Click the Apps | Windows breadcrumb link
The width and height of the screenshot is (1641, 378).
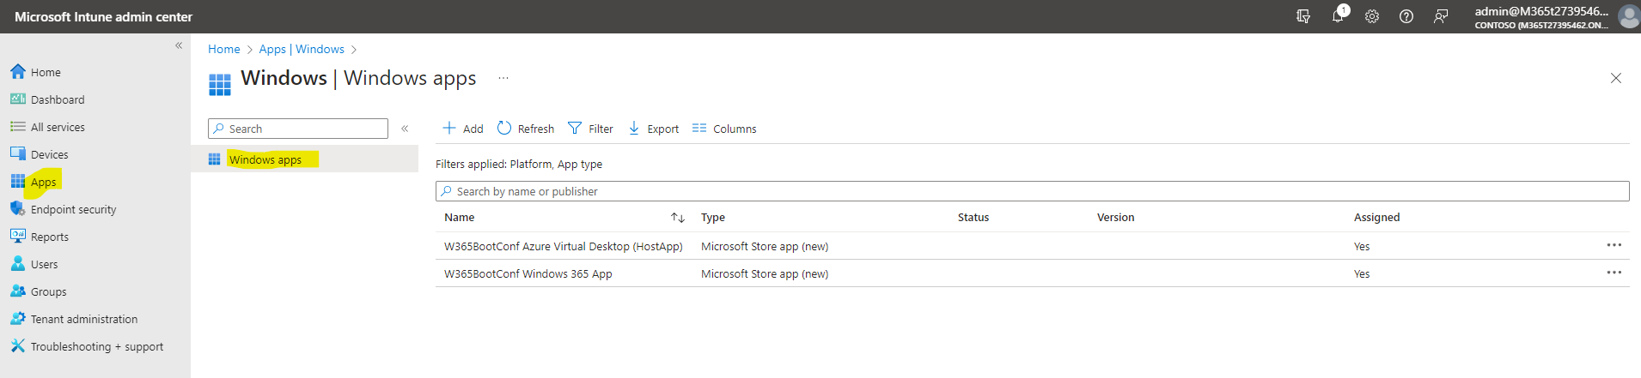(302, 49)
